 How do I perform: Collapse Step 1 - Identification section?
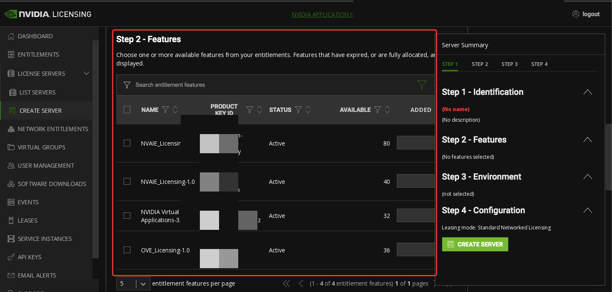588,92
